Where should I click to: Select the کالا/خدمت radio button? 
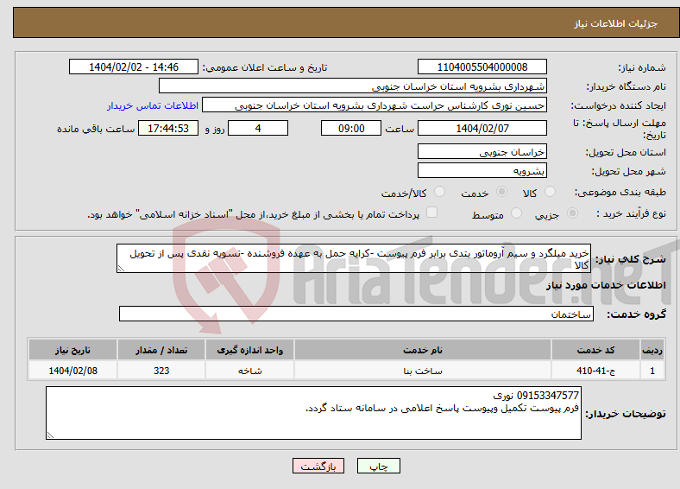[440, 192]
